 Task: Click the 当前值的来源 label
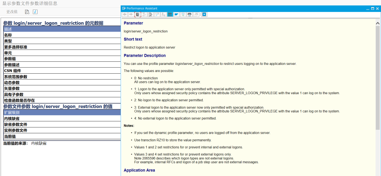click(16, 143)
